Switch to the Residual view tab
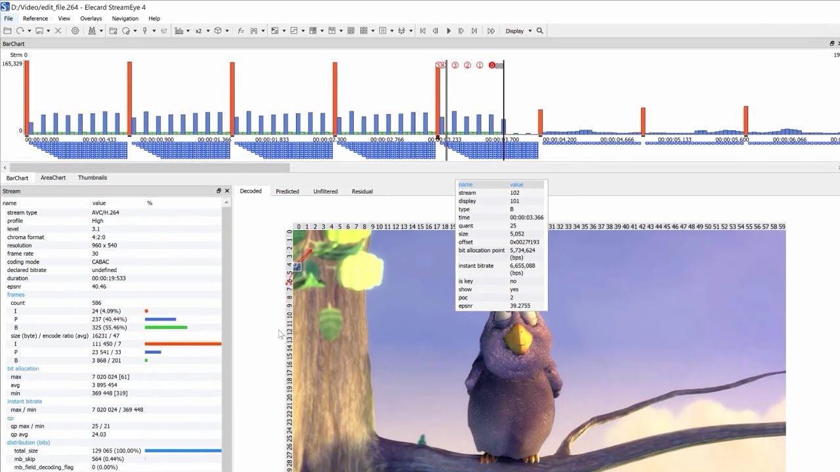The height and width of the screenshot is (472, 840). pos(362,191)
